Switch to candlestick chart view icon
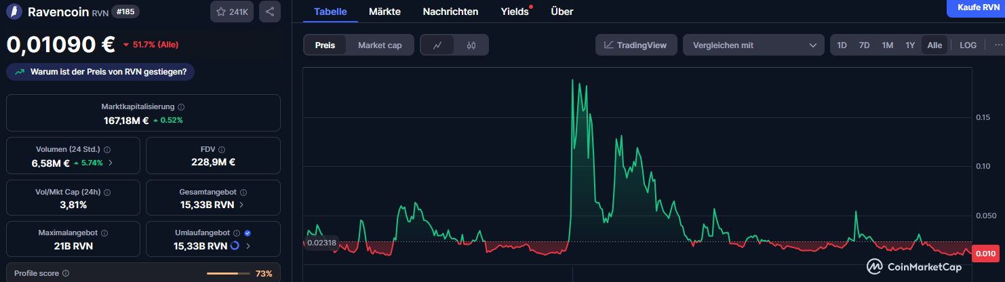Viewport: 1005px width, 282px height. [471, 45]
